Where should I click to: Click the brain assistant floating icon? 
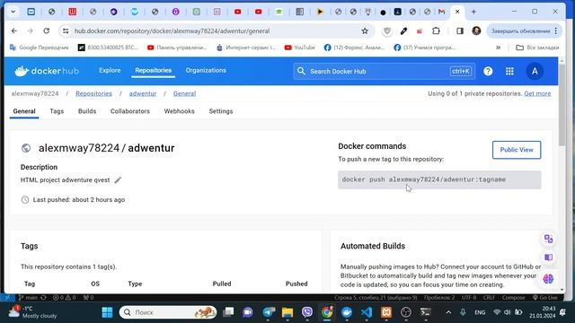pos(548,279)
